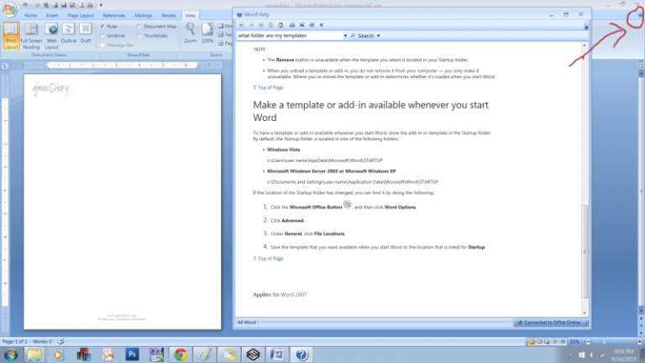Open the Home ribbon tab

(30, 15)
